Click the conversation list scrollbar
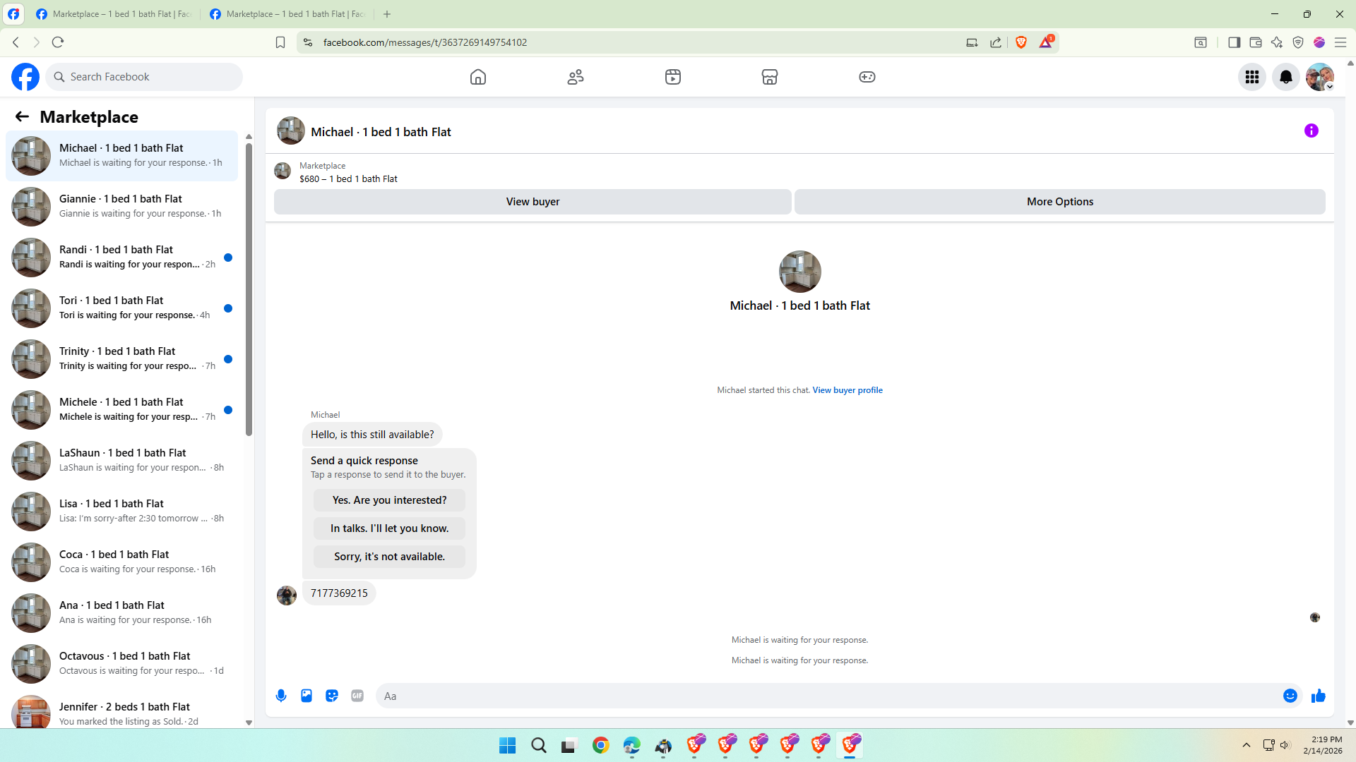 [249, 289]
